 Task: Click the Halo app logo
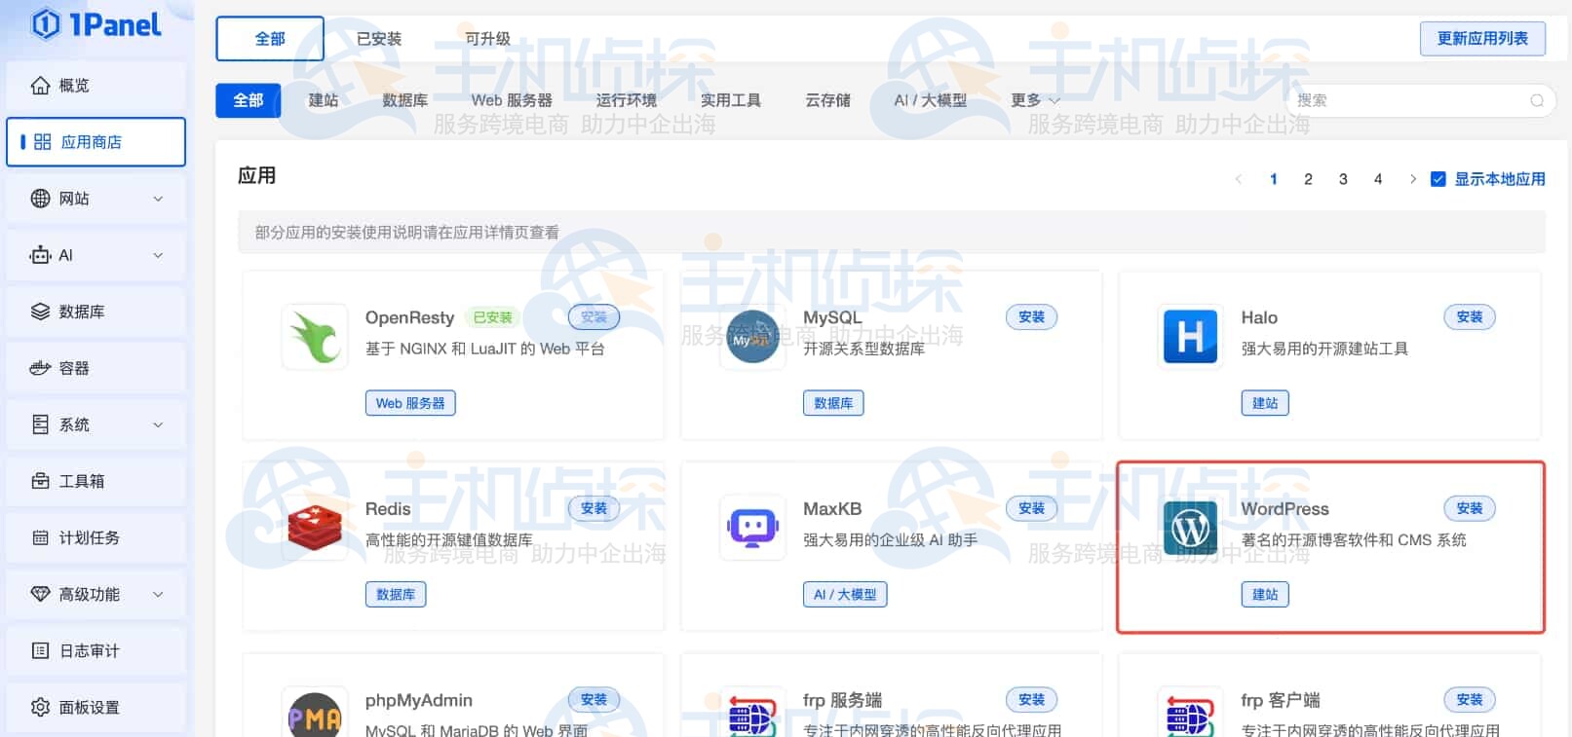1190,337
